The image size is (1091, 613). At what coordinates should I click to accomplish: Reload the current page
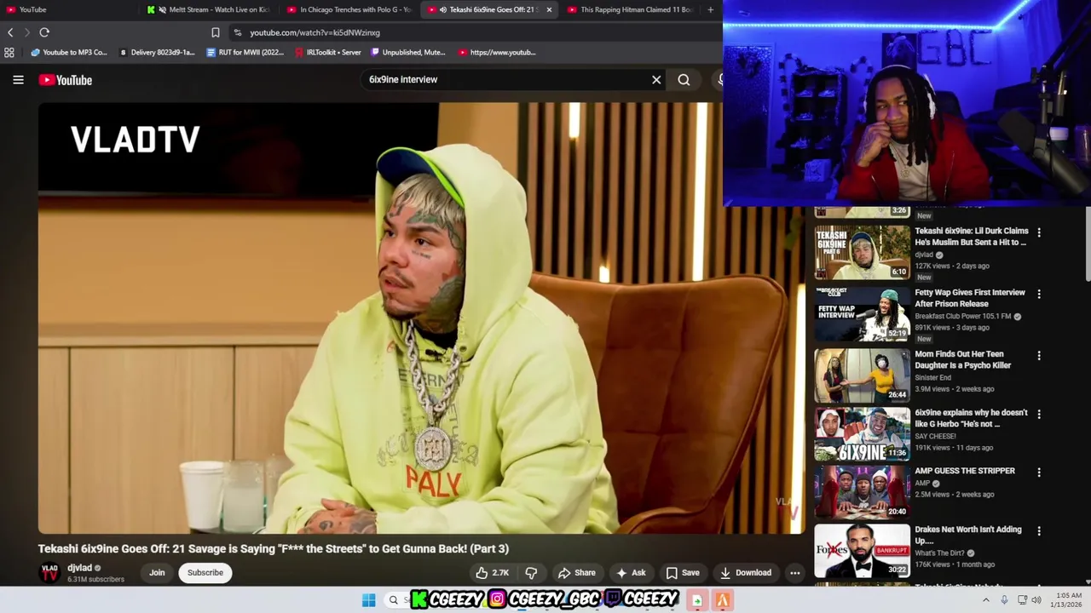tap(44, 32)
